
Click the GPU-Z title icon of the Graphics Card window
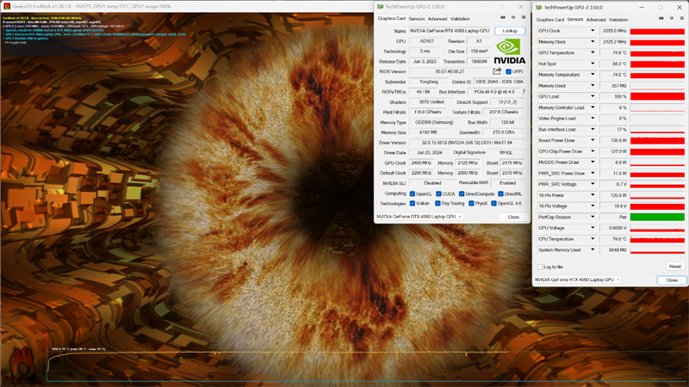pyautogui.click(x=380, y=7)
